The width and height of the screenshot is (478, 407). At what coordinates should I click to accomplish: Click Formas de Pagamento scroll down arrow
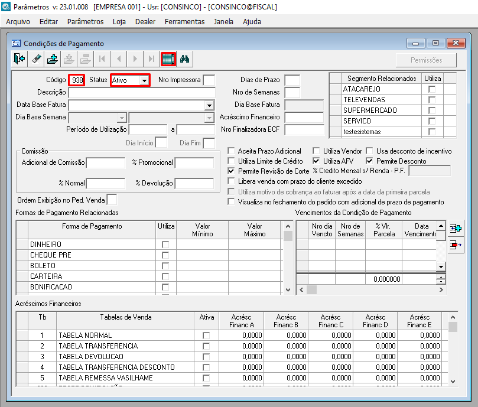click(288, 290)
